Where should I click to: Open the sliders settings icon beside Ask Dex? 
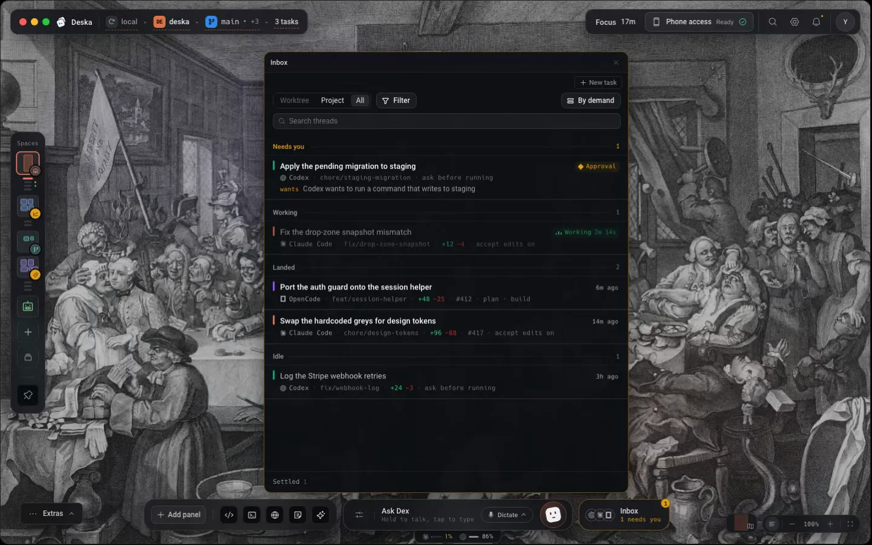(x=359, y=515)
